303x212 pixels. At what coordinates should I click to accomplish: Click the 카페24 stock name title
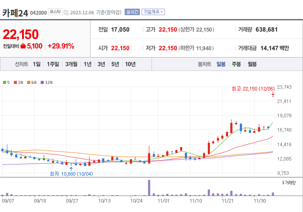coord(15,13)
